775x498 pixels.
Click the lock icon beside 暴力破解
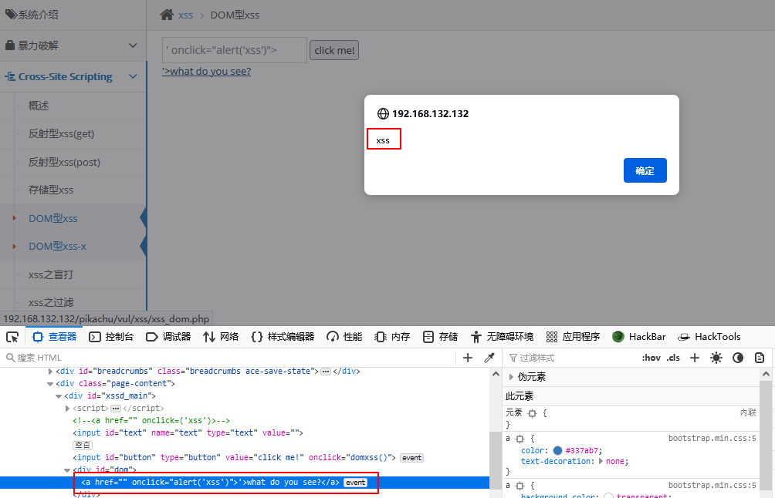point(10,45)
